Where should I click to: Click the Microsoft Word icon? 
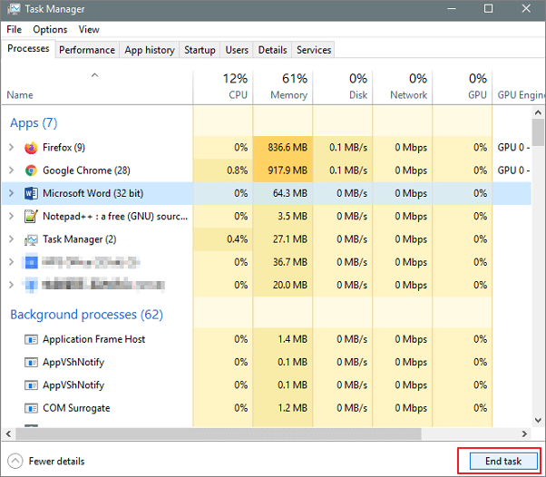(31, 193)
